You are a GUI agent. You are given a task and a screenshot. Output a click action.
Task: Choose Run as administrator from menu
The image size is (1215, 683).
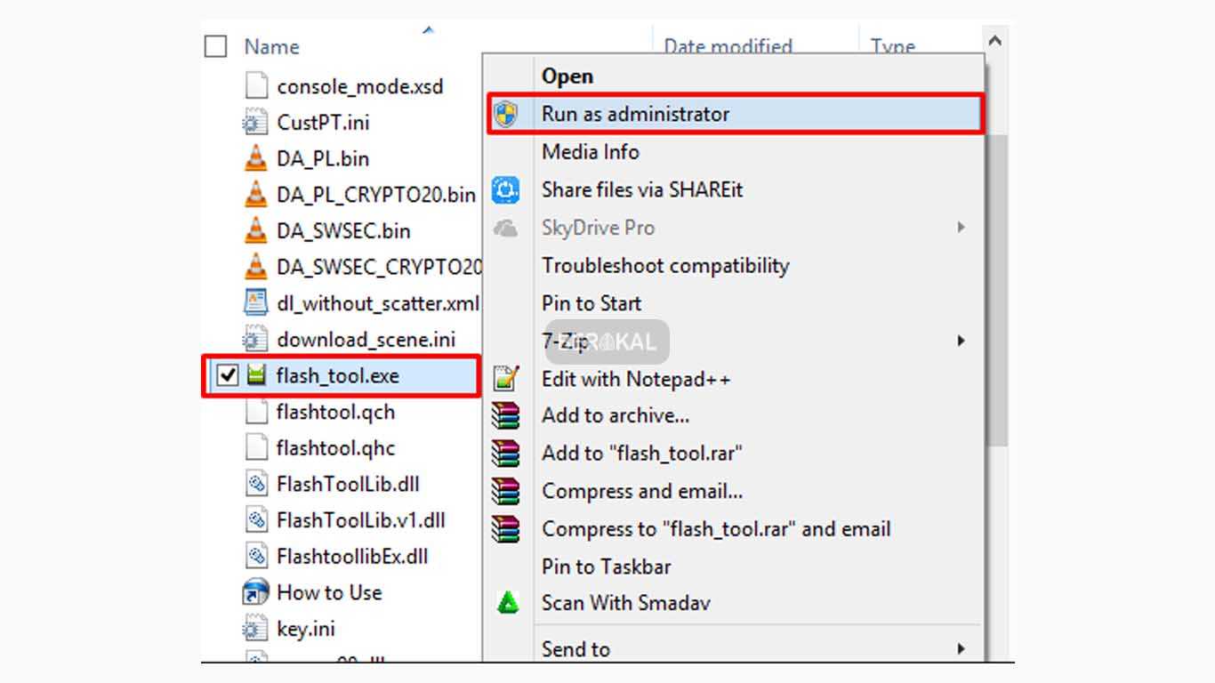coord(635,114)
